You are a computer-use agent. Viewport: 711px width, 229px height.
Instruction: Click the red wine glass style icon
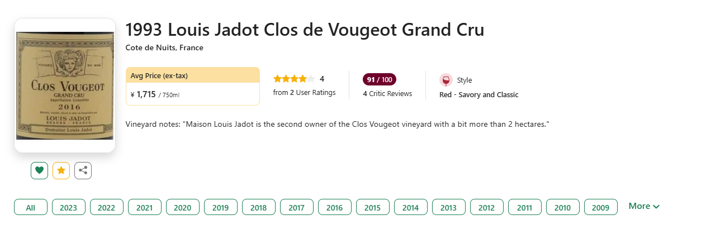tap(445, 80)
